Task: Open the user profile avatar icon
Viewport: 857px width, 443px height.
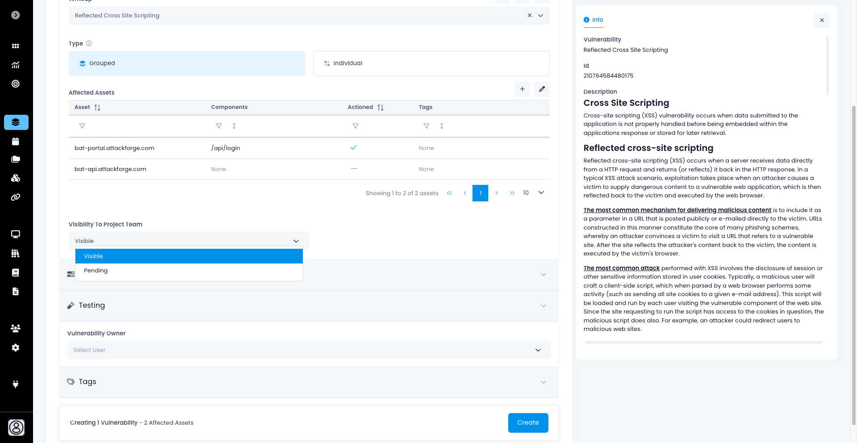Action: [x=17, y=427]
